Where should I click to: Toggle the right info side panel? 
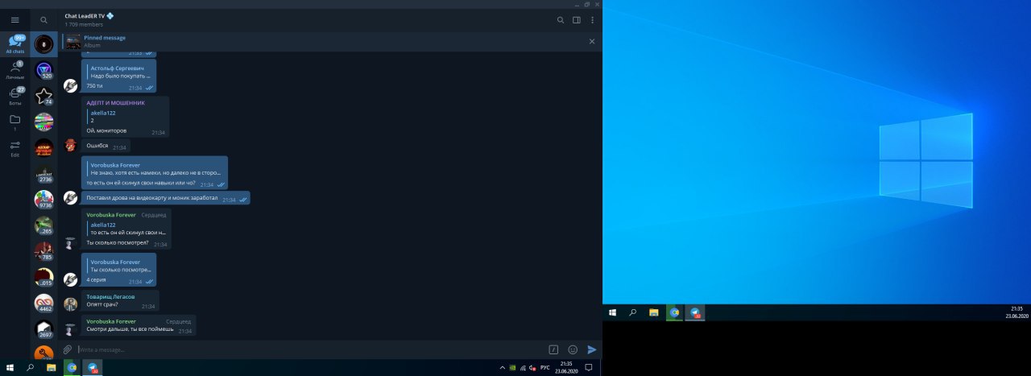click(577, 20)
